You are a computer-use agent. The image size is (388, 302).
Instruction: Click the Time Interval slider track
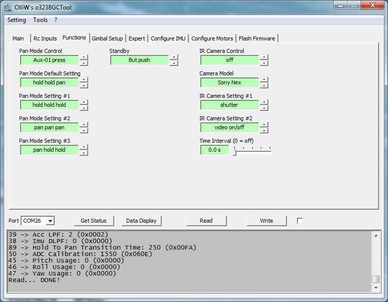pos(252,152)
